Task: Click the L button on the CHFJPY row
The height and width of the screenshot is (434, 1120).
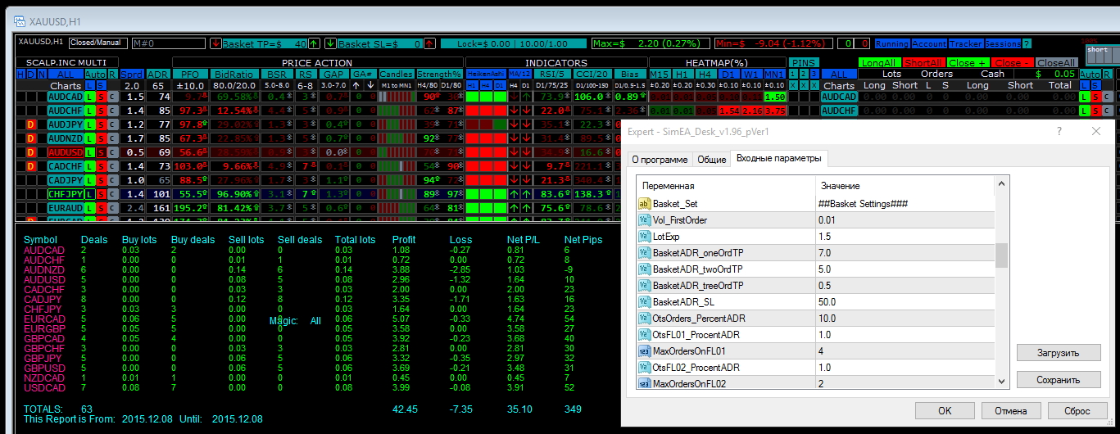Action: pos(90,194)
